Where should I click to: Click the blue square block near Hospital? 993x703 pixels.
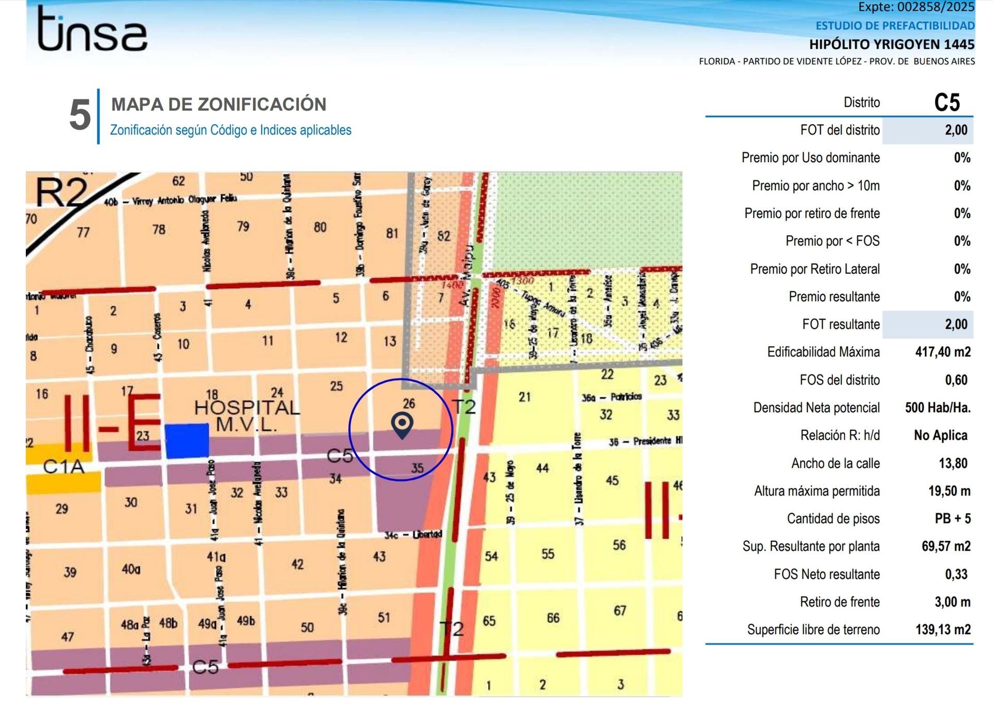187,441
